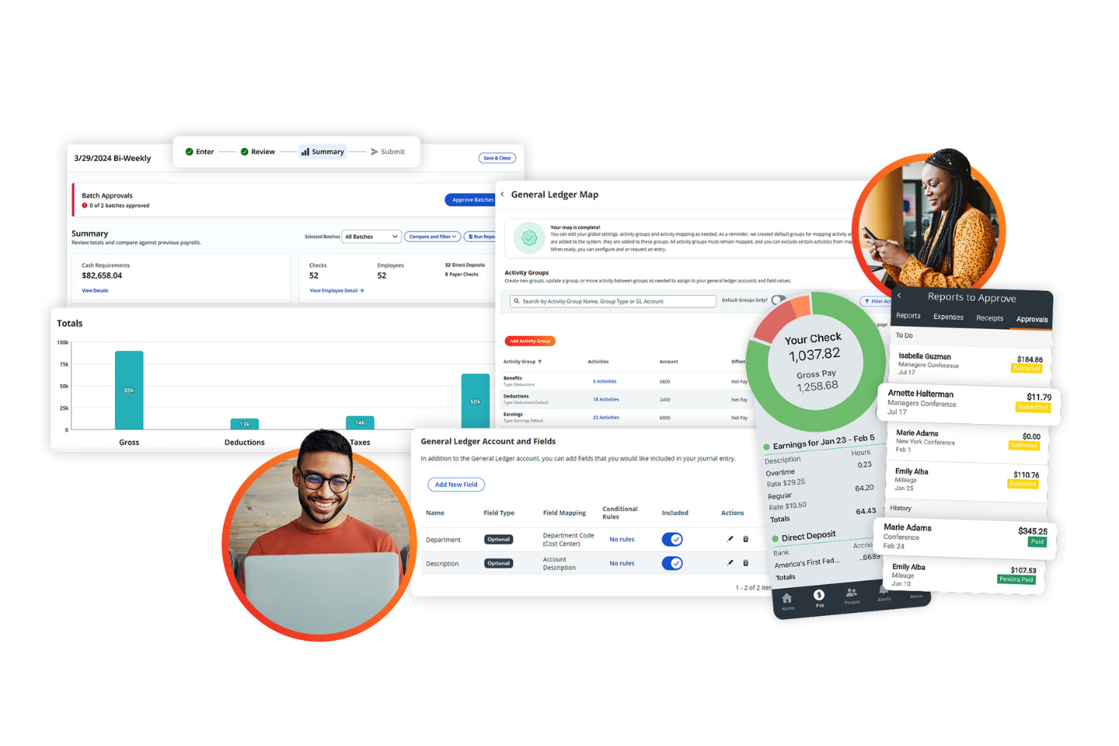Screen dimensions: 1119x746
Task: Open Isabella Guzman expense report
Action: click(970, 364)
